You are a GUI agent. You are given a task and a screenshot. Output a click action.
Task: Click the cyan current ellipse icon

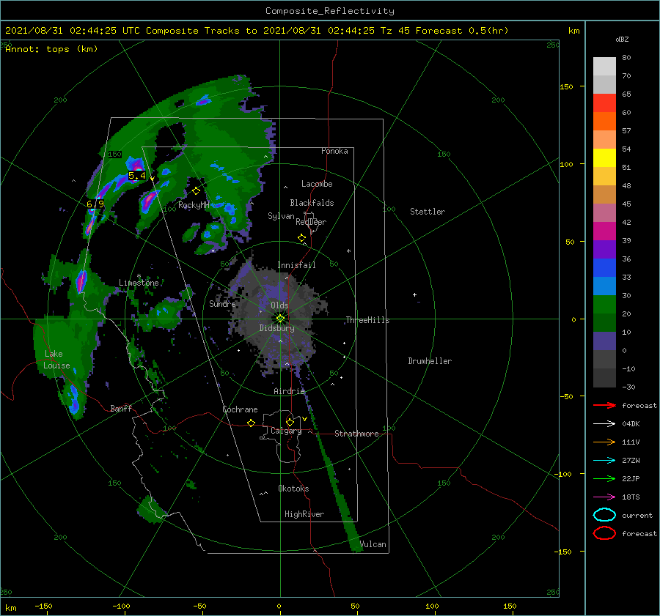pos(604,515)
